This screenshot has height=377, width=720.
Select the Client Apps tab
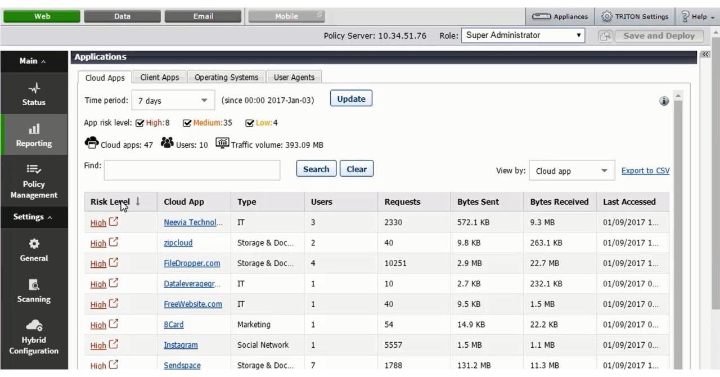160,77
